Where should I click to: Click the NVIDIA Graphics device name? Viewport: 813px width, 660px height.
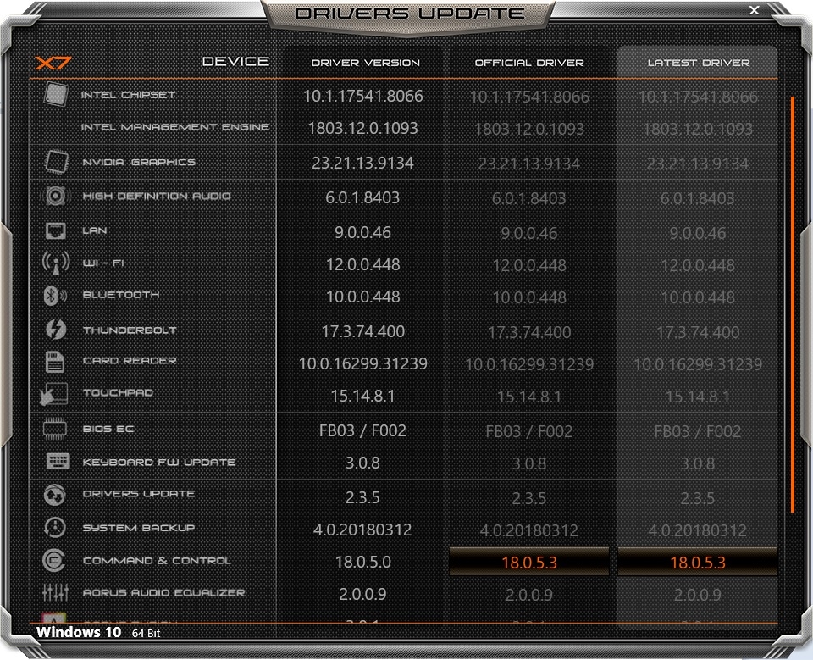(x=139, y=163)
